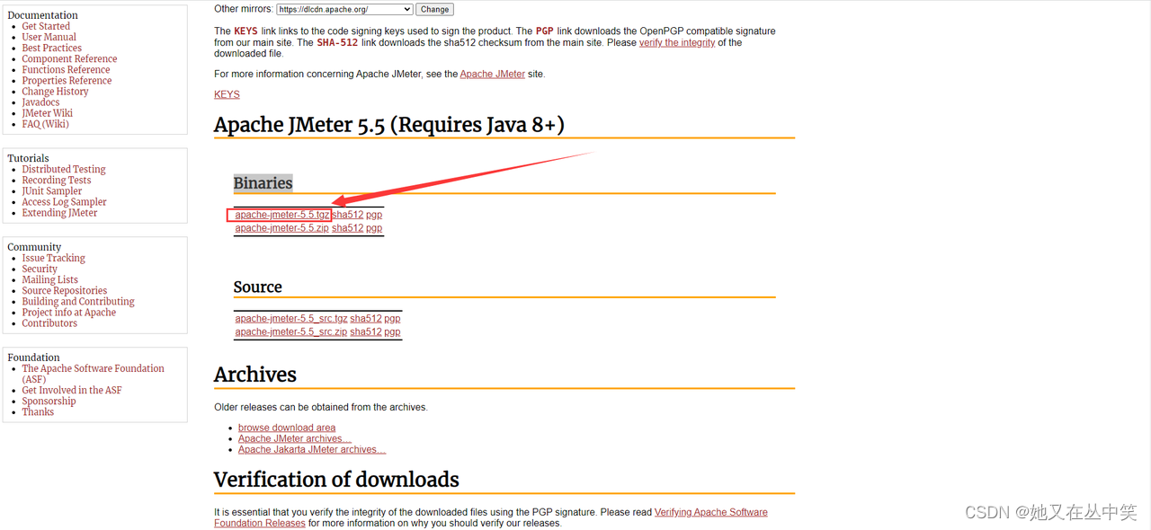Viewport: 1151px width, 530px height.
Task: Click the Change mirror button
Action: (434, 9)
